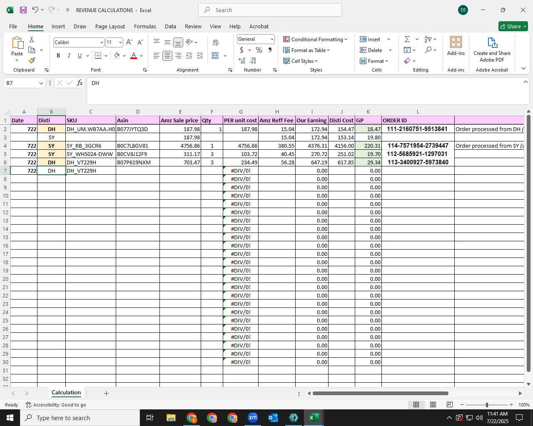Decrease font size with smaller A icon
Screen dimensions: 533x426
tap(140, 42)
